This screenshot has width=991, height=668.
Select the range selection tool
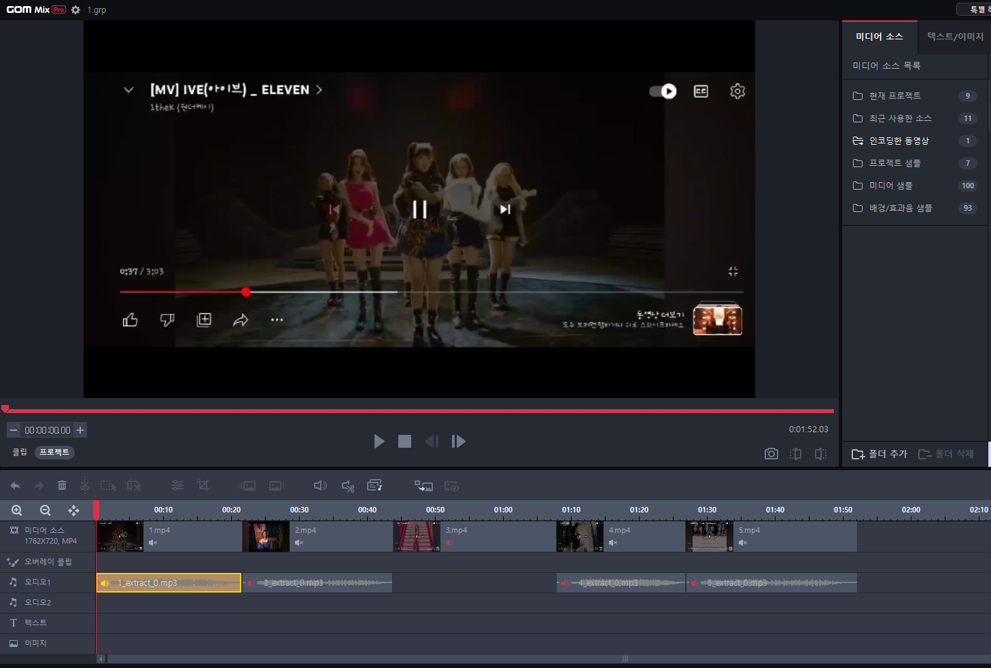coord(108,486)
